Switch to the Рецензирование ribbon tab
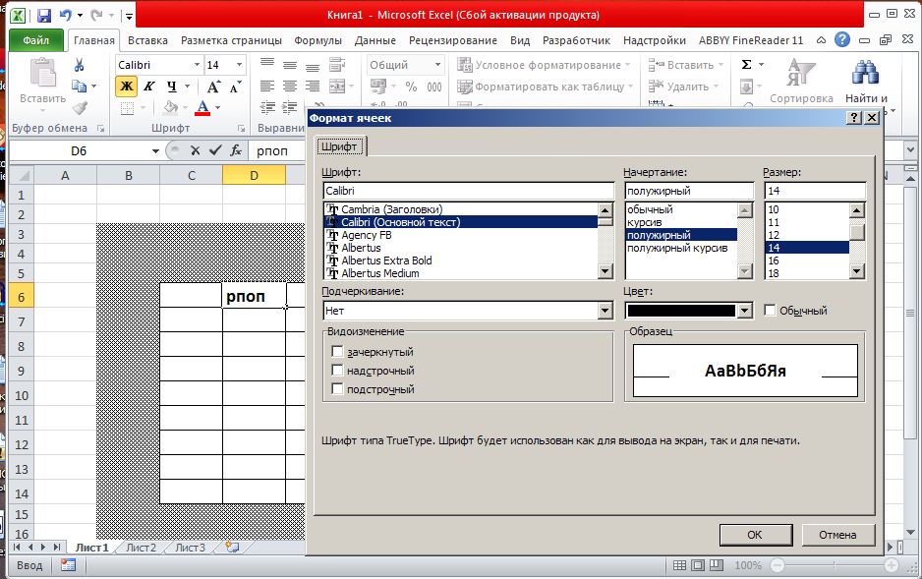 click(453, 40)
